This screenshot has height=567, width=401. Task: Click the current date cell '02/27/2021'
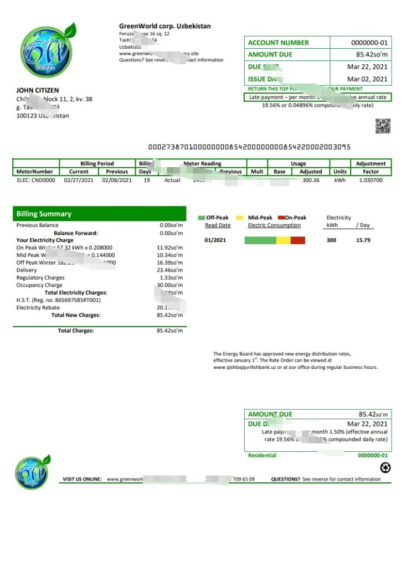pyautogui.click(x=79, y=180)
